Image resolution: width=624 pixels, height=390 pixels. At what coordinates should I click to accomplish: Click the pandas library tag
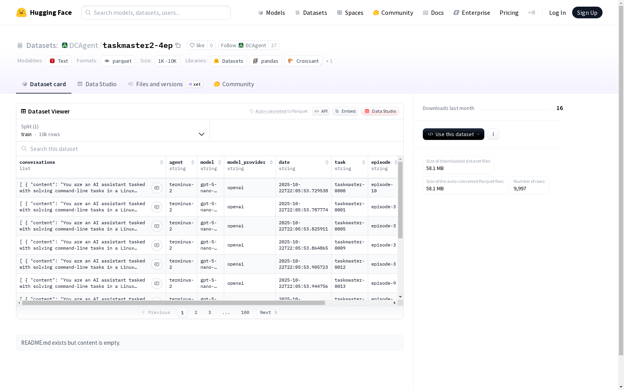[266, 61]
